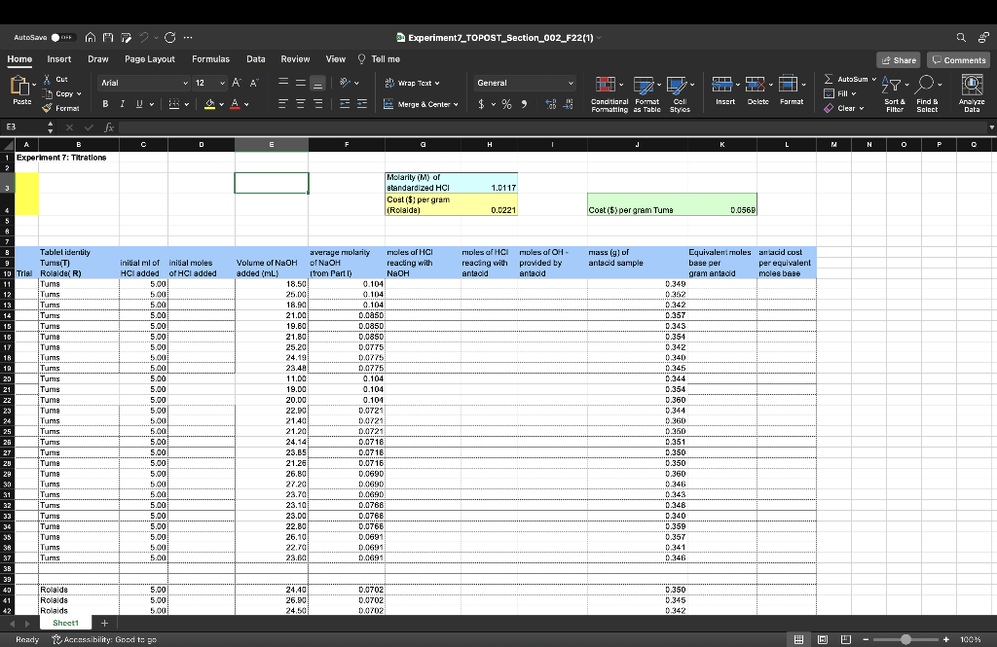The image size is (997, 647).
Task: Open the Comments pane button
Action: (958, 60)
